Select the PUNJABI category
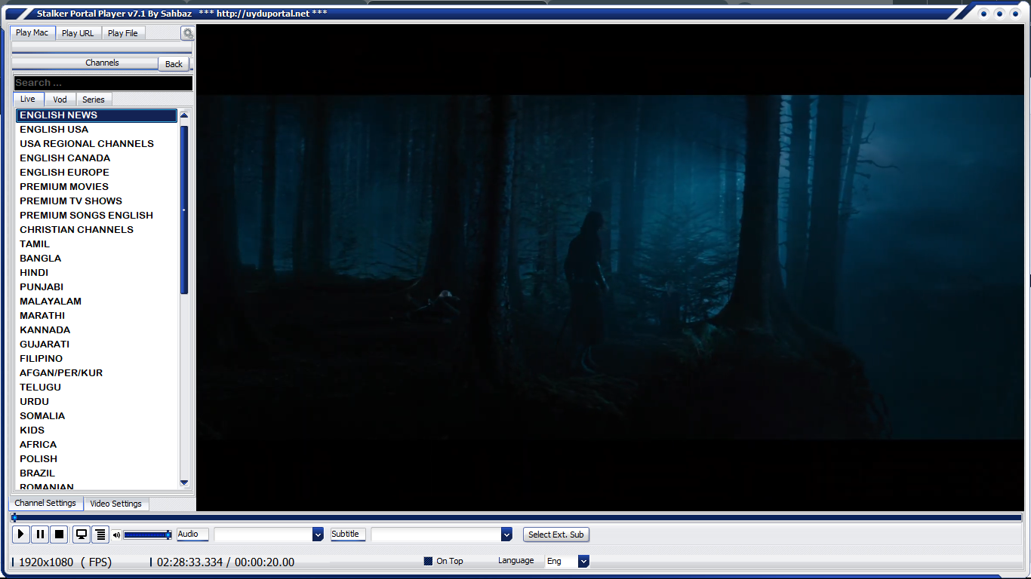1031x579 pixels. click(97, 287)
